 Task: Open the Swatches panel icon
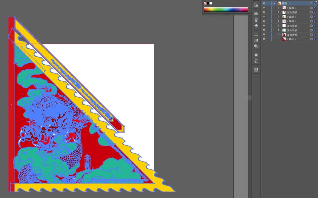pyautogui.click(x=256, y=14)
